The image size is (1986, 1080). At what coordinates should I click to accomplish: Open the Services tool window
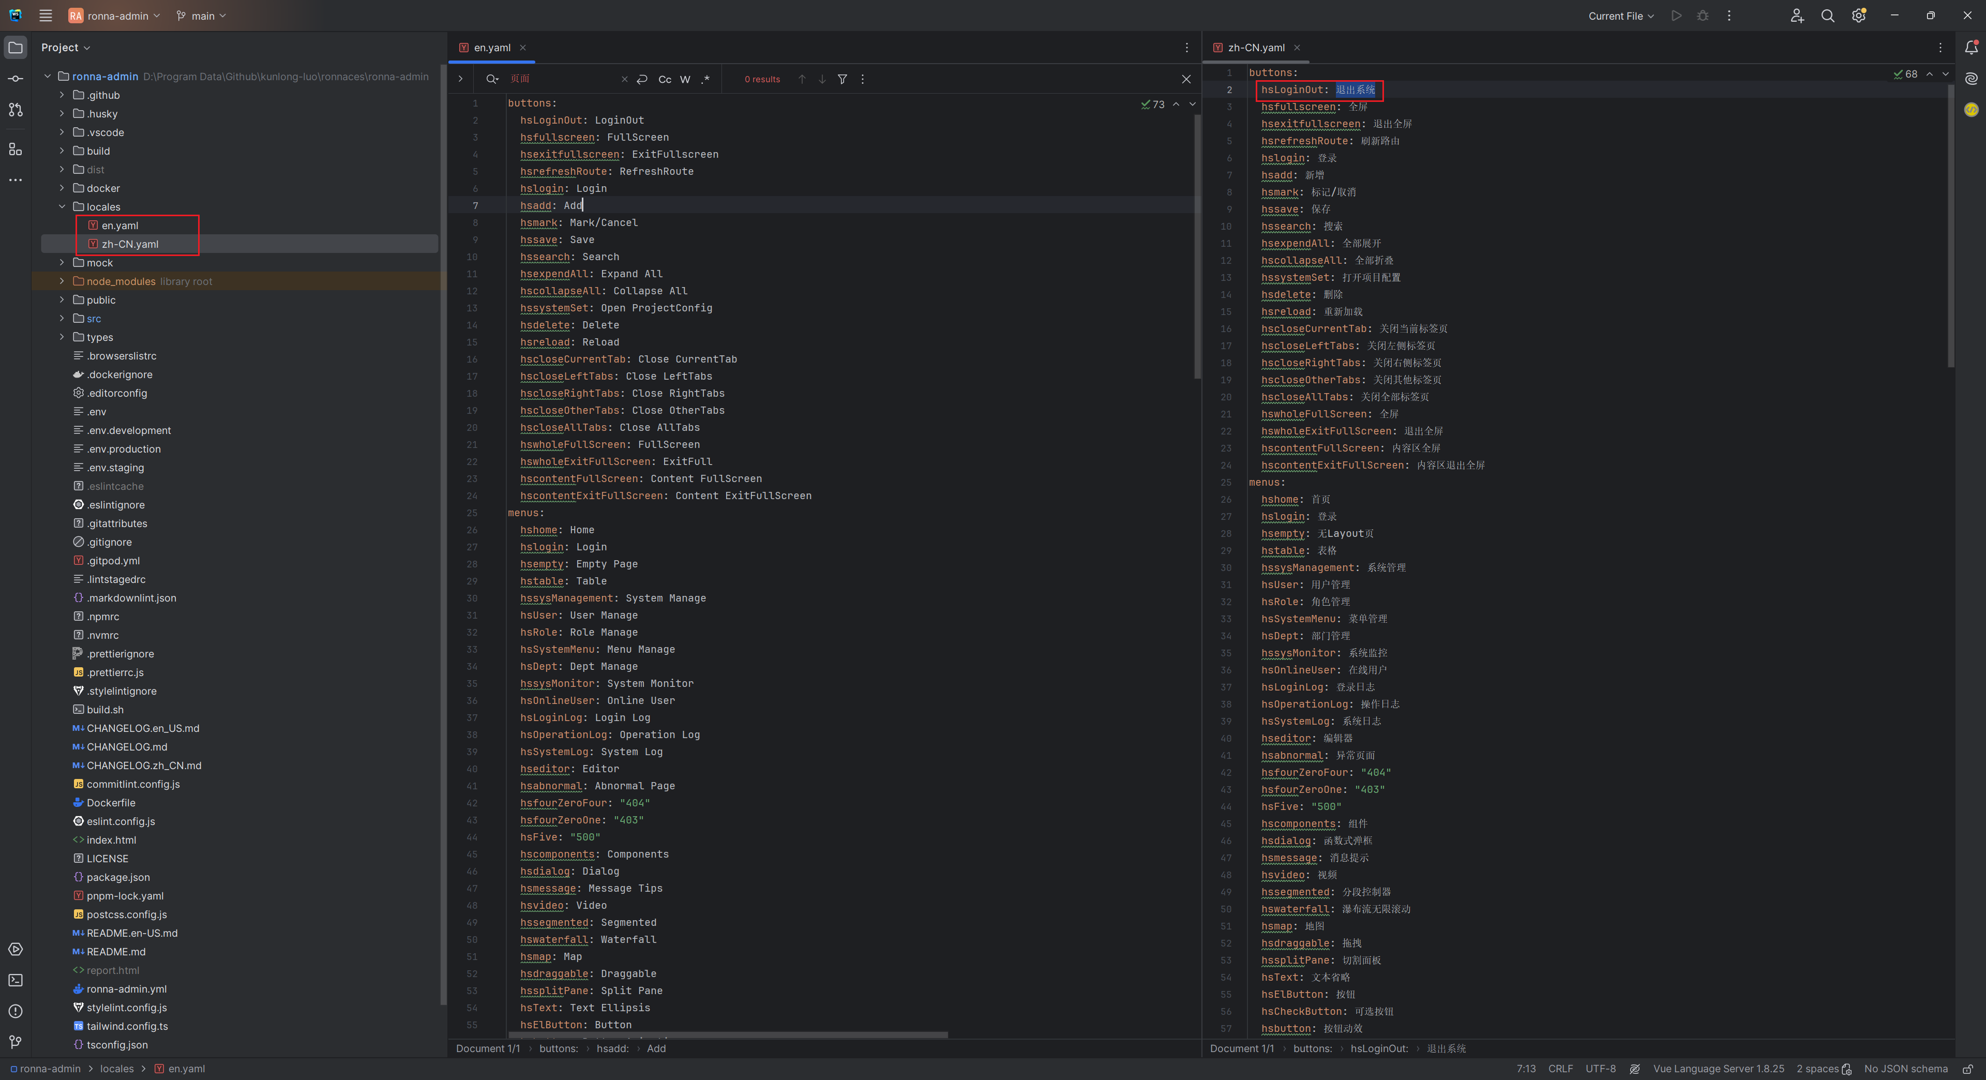point(16,949)
